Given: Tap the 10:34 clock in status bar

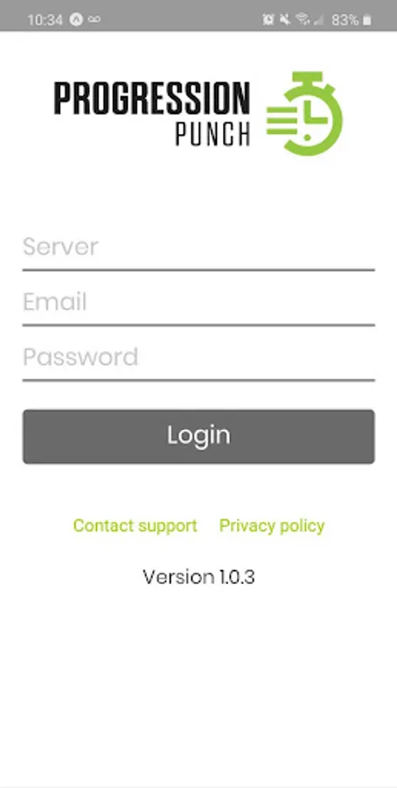Looking at the screenshot, I should [x=45, y=20].
